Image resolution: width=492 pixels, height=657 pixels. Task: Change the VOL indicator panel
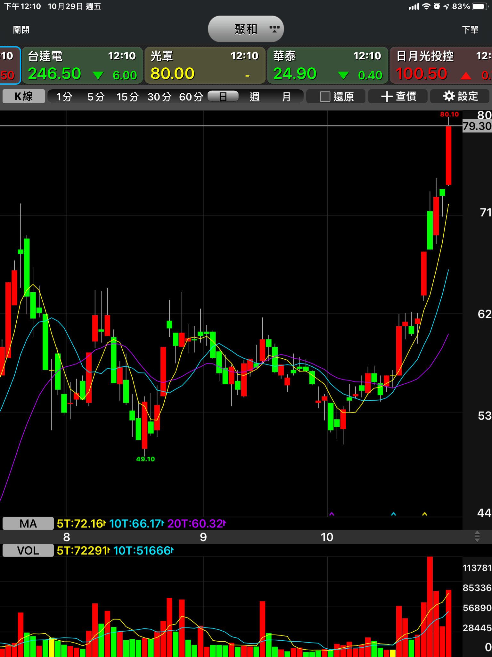[x=28, y=550]
